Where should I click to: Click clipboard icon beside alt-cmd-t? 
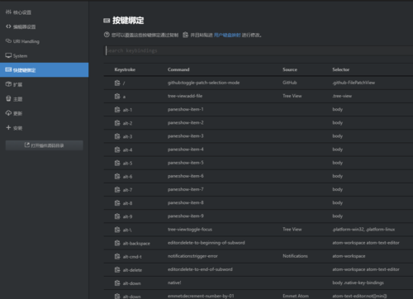coord(117,256)
